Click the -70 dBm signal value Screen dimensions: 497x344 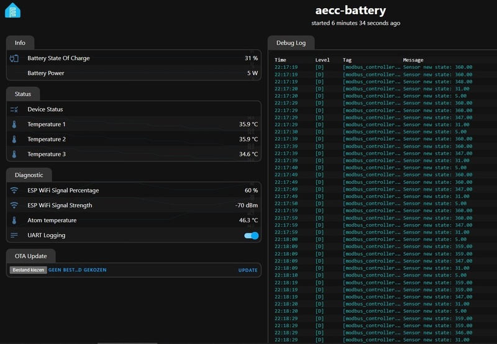pyautogui.click(x=247, y=206)
